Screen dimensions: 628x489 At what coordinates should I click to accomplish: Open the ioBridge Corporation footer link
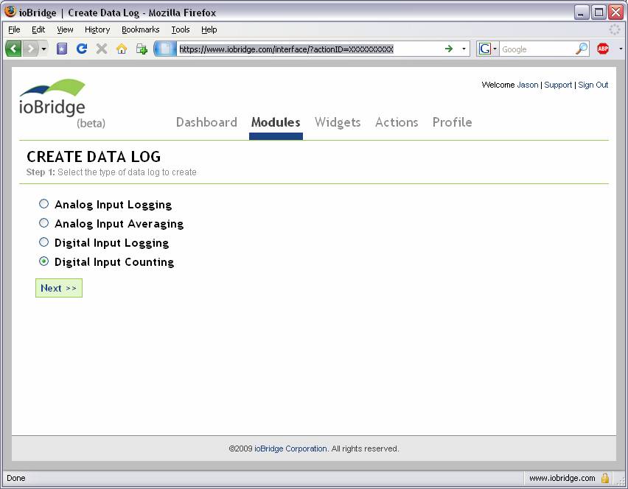290,448
